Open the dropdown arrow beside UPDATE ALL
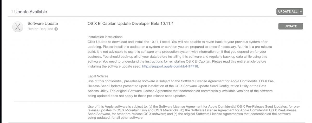 click(301, 11)
